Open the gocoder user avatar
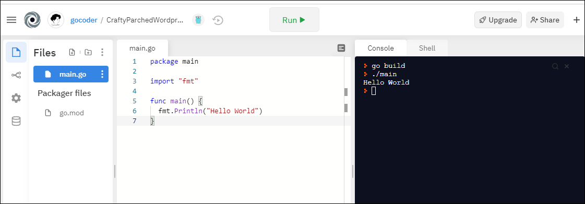Viewport: 585px width, 204px height. tap(56, 20)
